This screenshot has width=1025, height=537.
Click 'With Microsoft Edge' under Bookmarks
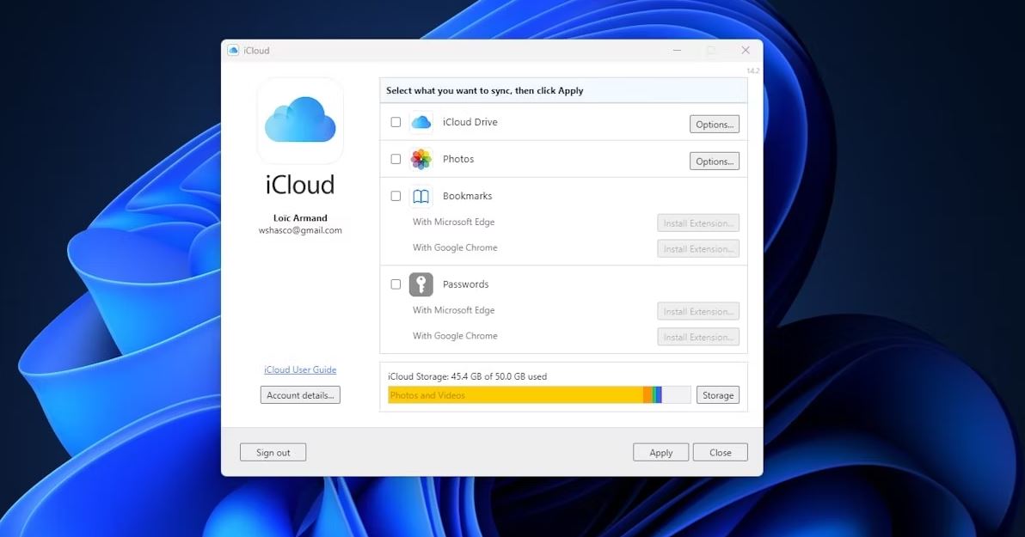[454, 223]
